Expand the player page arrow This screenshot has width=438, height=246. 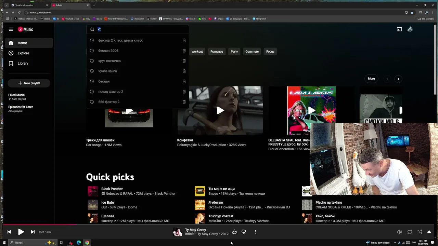pos(429,232)
